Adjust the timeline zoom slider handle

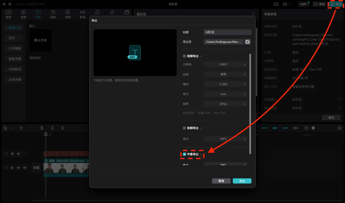[314, 128]
